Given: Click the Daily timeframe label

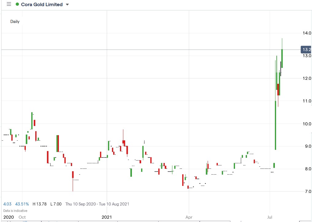Looking at the screenshot, I should coord(15,22).
